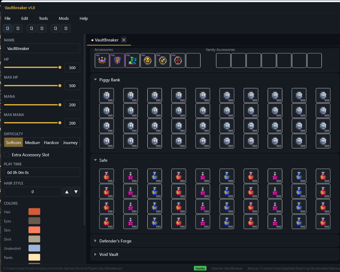340x272 pixels.
Task: Switch difficulty to Journey
Action: pyautogui.click(x=70, y=143)
